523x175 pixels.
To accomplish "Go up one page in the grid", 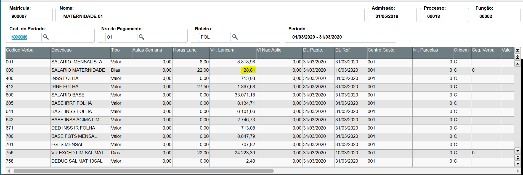I will [x=518, y=57].
